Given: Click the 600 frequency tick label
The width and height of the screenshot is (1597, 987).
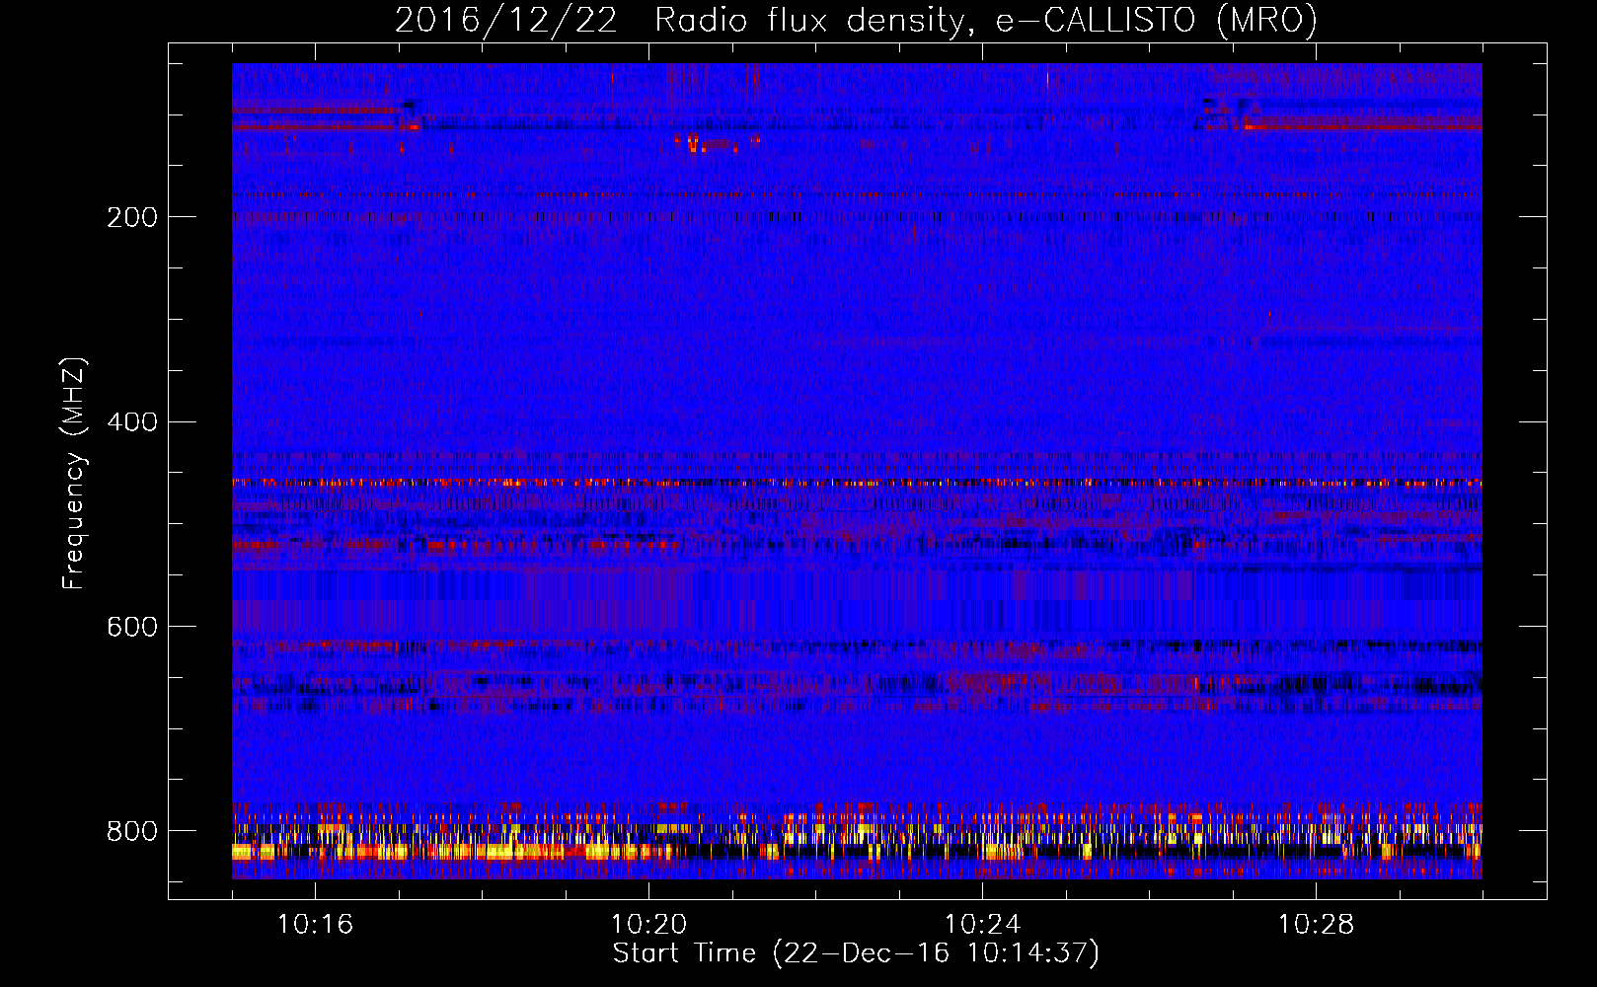Looking at the screenshot, I should point(132,628).
